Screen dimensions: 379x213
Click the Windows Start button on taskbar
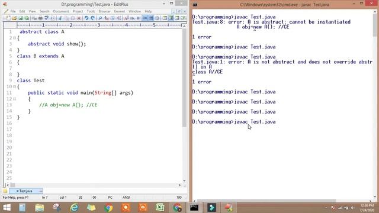7,208
